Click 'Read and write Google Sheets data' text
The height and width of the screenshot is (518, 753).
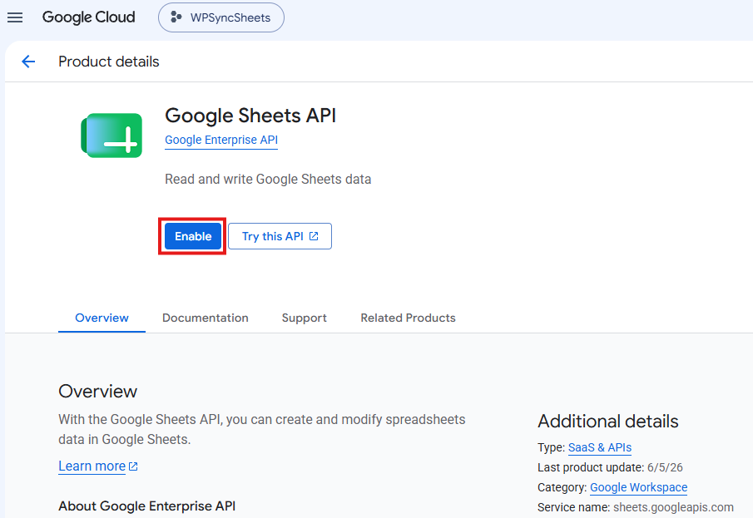pyautogui.click(x=268, y=179)
